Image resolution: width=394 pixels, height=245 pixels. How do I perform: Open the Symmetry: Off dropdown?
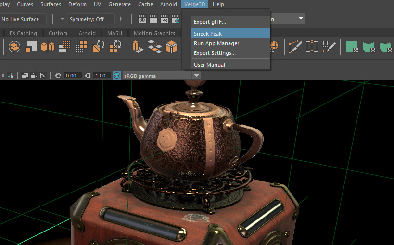(91, 19)
